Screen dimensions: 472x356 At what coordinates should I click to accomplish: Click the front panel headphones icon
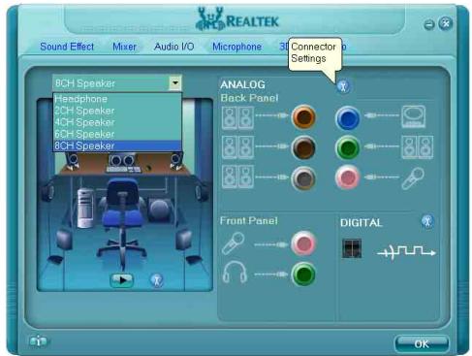point(235,273)
